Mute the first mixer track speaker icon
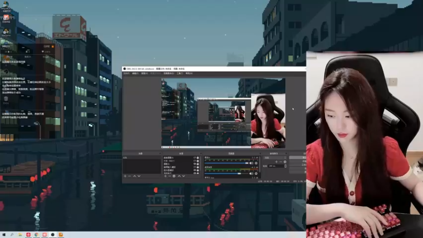Image resolution: width=423 pixels, height=238 pixels. coord(251,163)
